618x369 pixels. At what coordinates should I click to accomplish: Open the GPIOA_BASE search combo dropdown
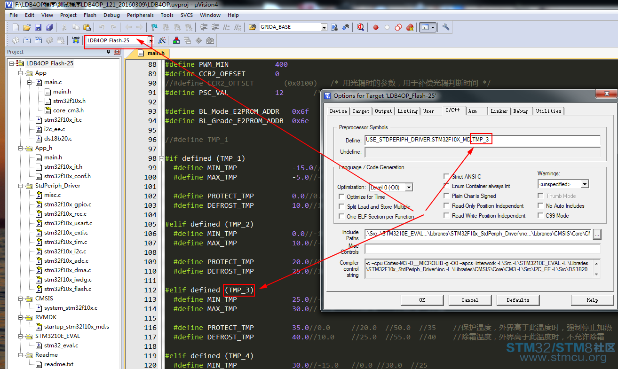click(324, 27)
